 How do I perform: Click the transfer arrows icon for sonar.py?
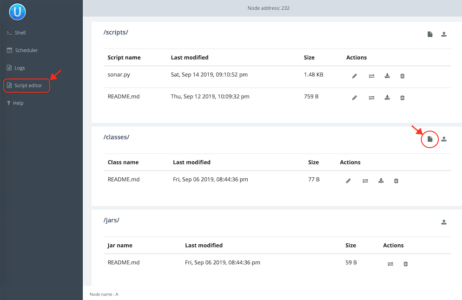tap(371, 76)
